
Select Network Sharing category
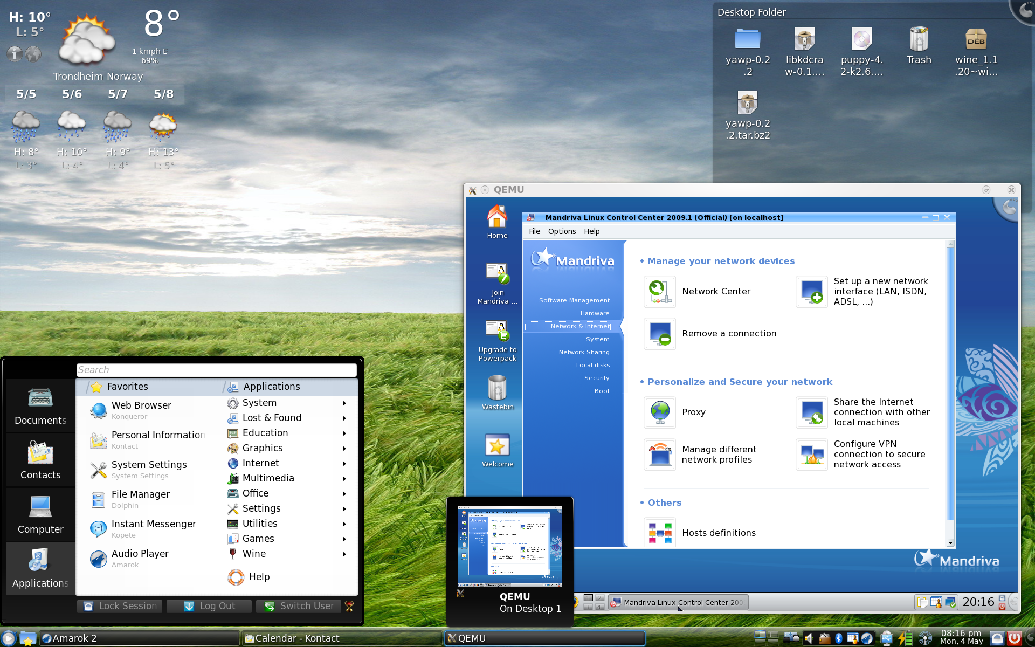(x=584, y=352)
